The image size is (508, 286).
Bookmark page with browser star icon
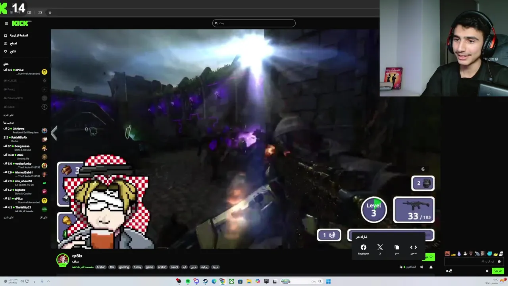pyautogui.click(x=50, y=12)
